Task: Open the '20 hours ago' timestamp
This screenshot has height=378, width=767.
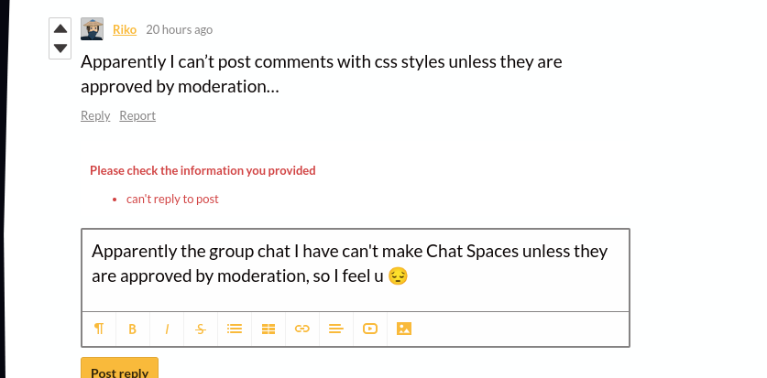Action: 180,29
